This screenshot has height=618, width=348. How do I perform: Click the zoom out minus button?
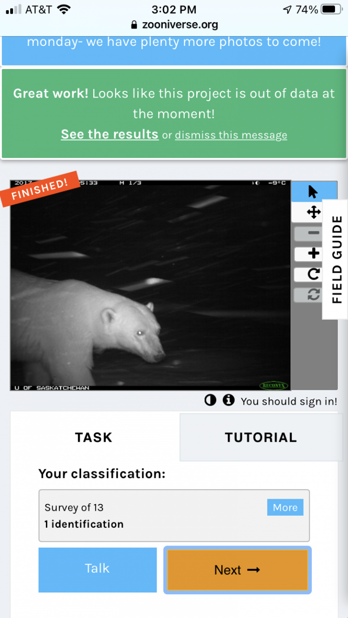(x=314, y=233)
